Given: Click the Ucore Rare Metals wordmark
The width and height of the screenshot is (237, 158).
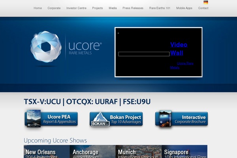Looking at the screenshot, I should point(85,48).
